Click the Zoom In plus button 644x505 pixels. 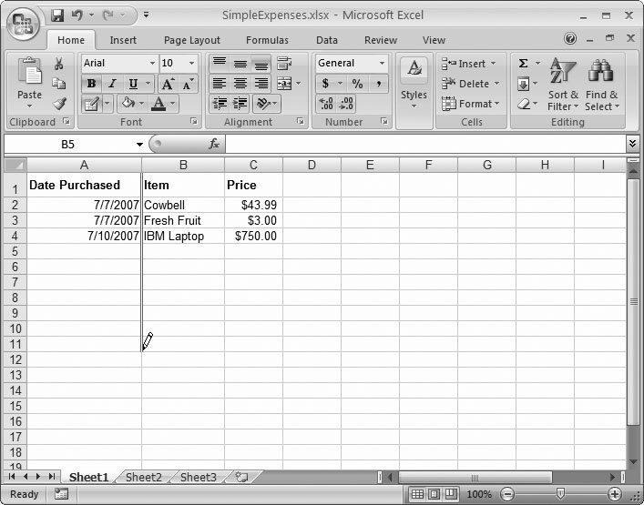tap(615, 493)
